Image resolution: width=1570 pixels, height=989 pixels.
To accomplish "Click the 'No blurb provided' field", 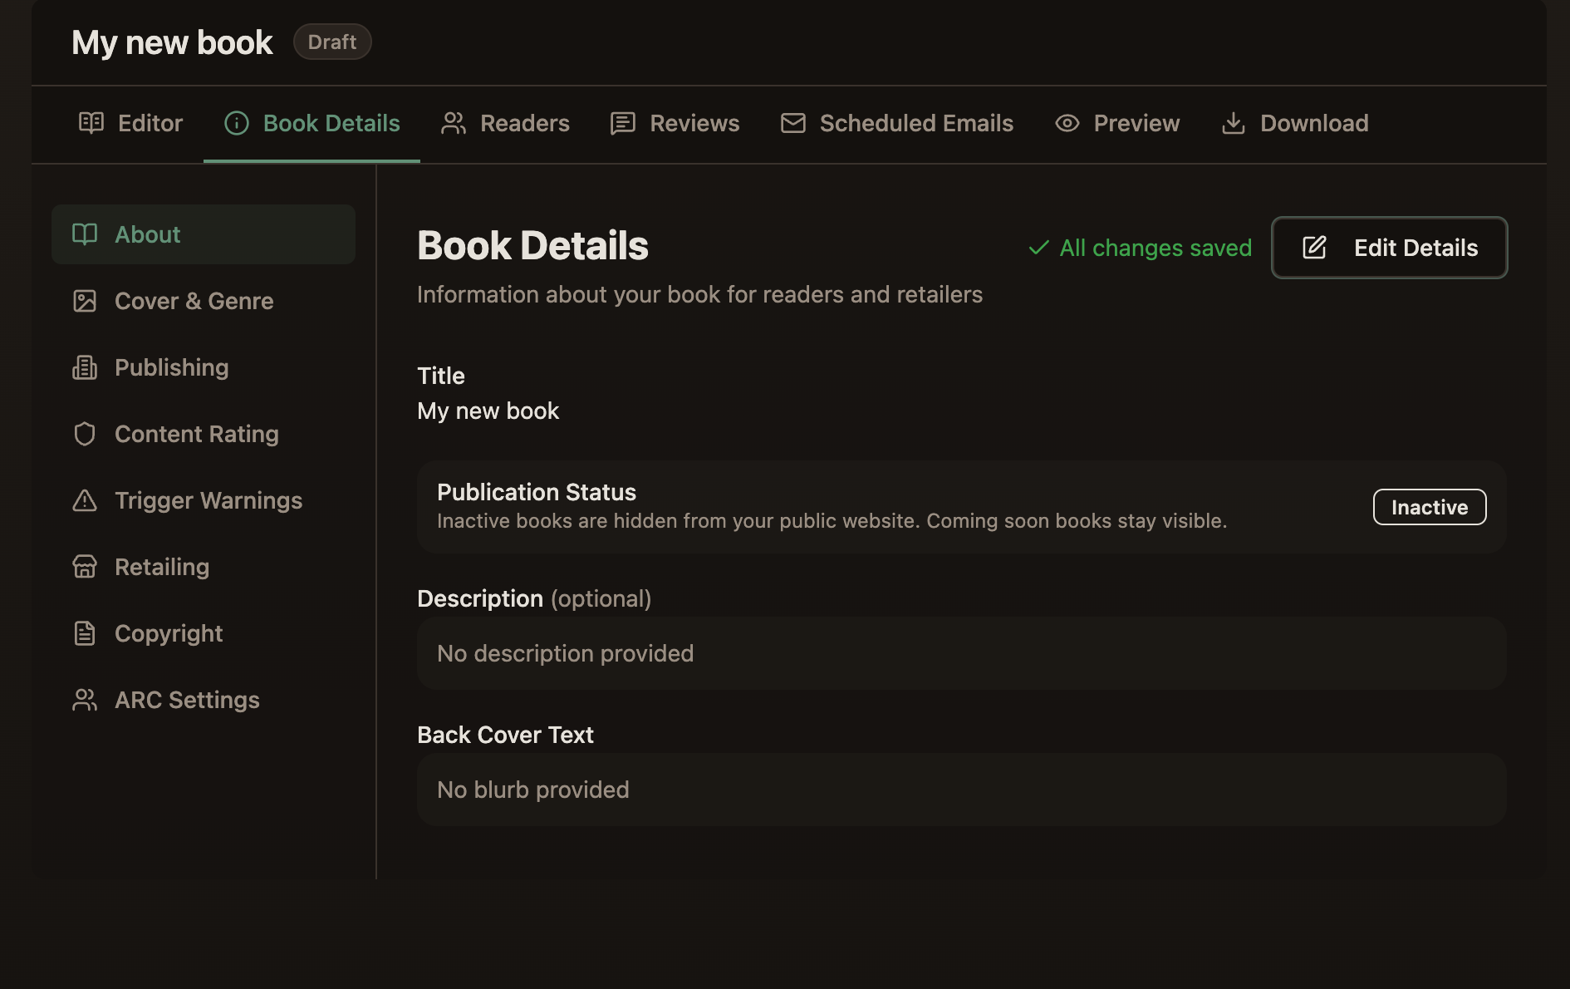I will coord(962,790).
